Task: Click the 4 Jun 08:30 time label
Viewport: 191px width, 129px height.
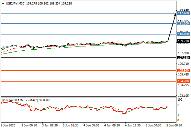Action: click(x=112, y=125)
